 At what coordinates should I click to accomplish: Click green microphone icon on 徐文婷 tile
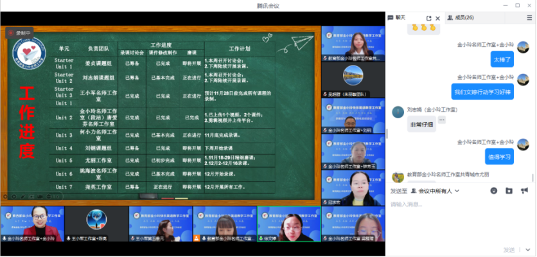tap(261, 238)
